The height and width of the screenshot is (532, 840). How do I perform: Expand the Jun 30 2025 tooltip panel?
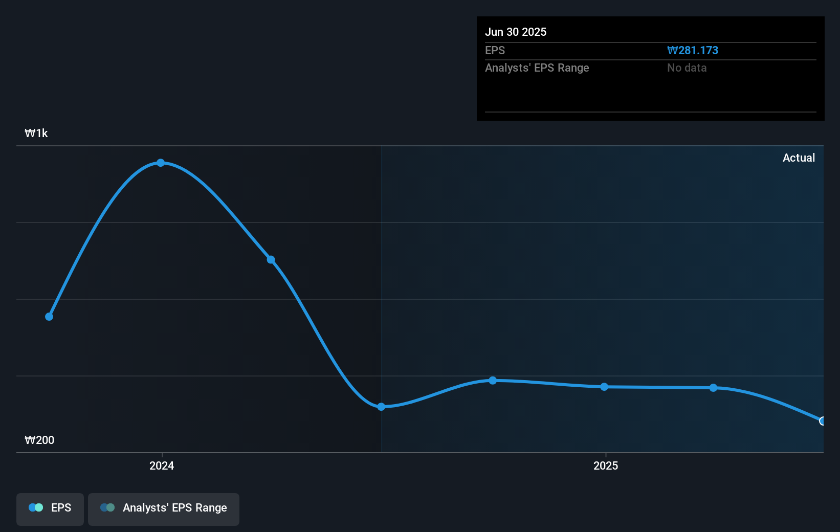coord(650,68)
